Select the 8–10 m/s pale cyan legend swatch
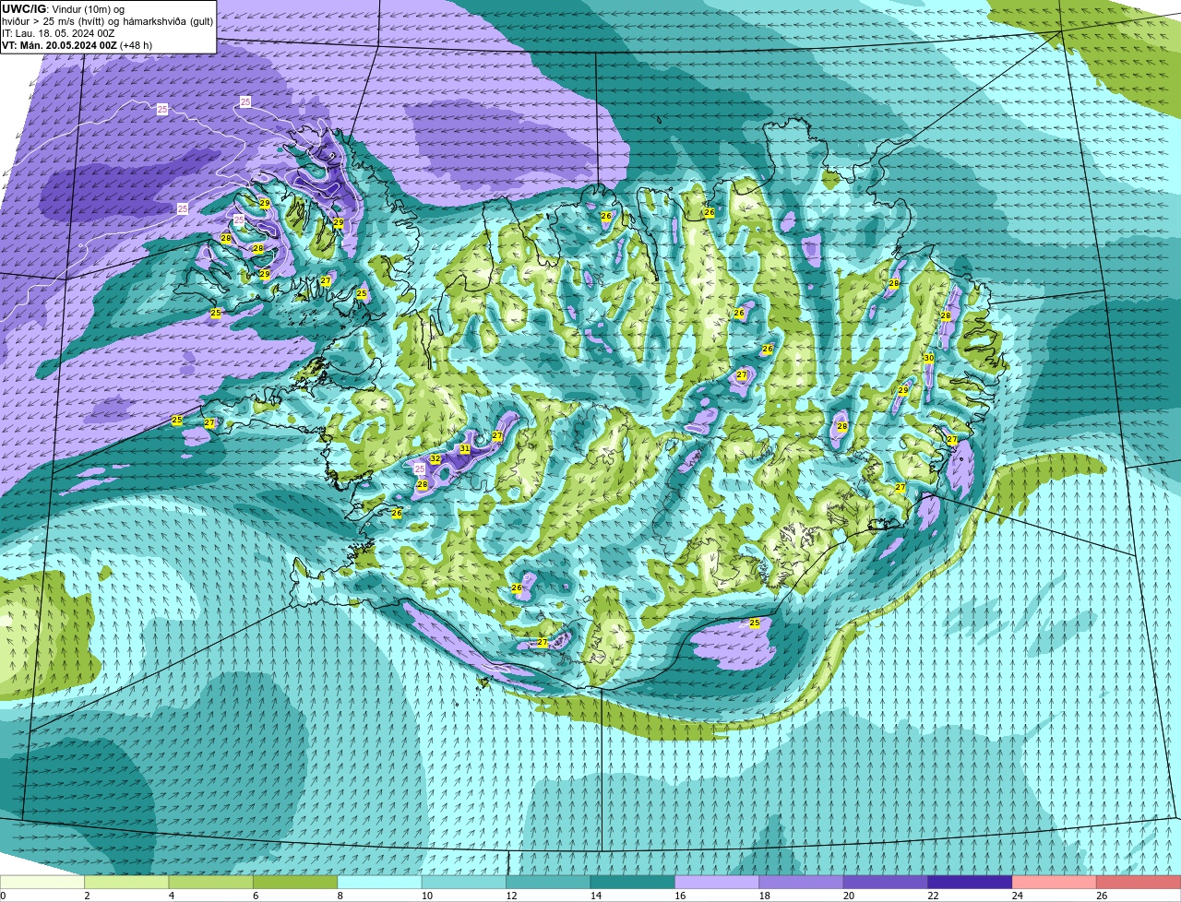This screenshot has height=902, width=1181. (x=380, y=883)
